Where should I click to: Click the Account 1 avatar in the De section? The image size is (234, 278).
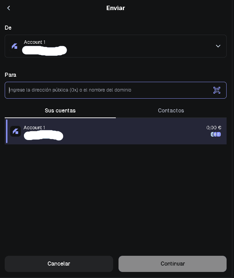[15, 46]
